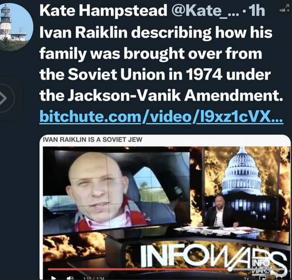Open Kate Hampstead's lighthouse profile picture
The height and width of the screenshot is (280, 292).
(16, 27)
